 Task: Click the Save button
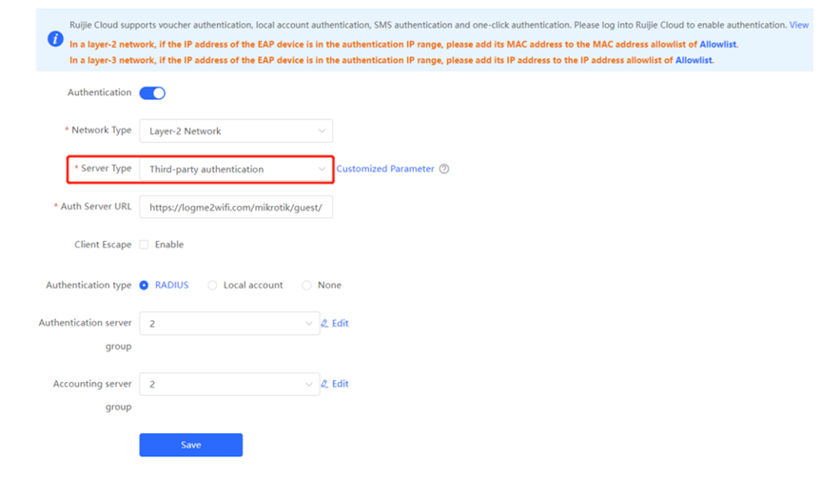point(190,445)
